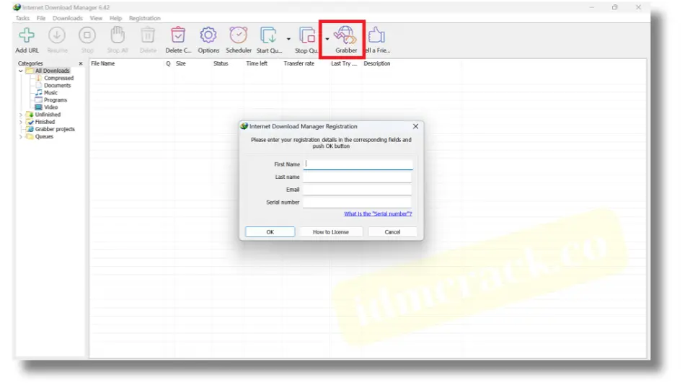Sort by Description column header
This screenshot has width=685, height=385.
coord(376,63)
